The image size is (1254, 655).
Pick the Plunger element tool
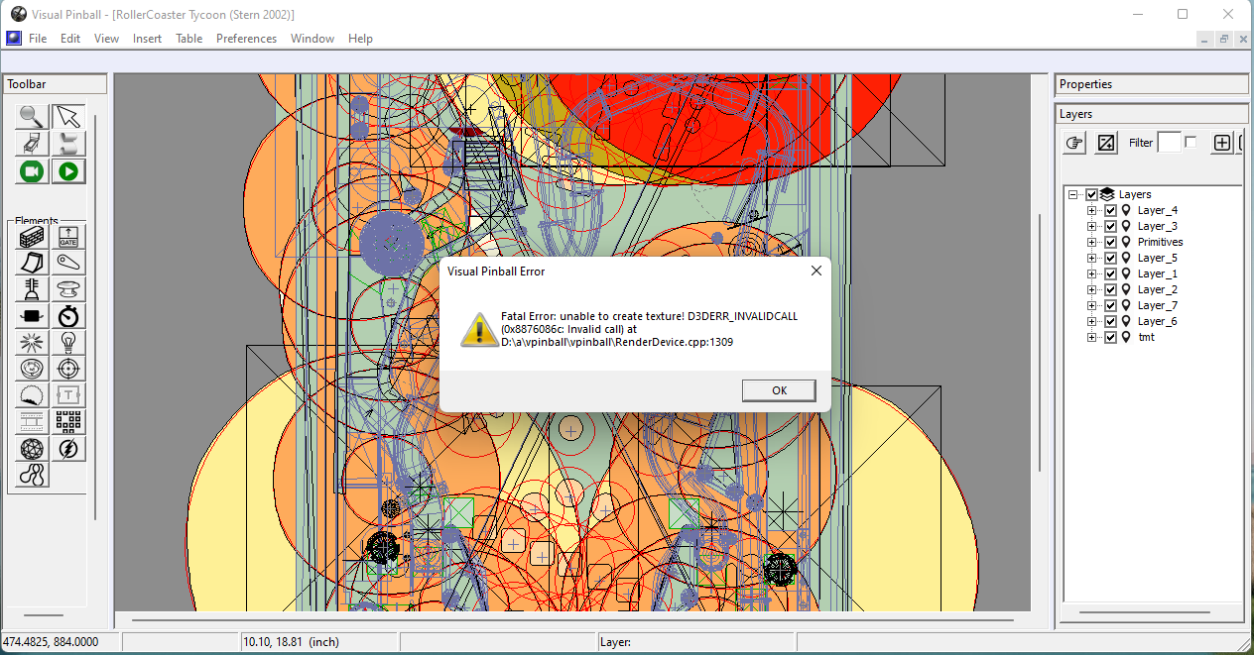(32, 289)
